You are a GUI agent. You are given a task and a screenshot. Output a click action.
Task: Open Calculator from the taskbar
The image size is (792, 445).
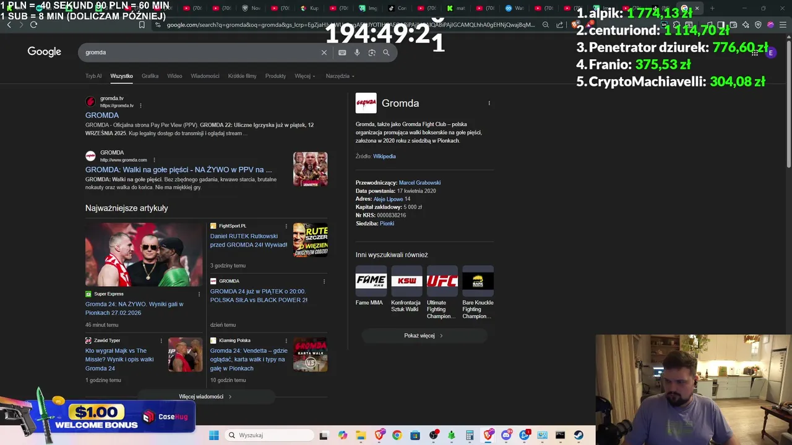[x=470, y=435]
